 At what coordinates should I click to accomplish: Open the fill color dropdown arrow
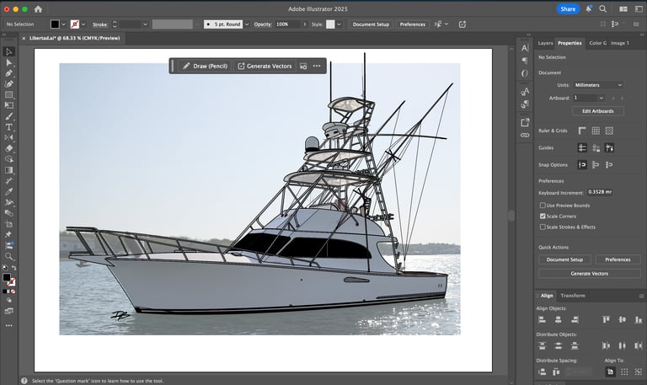(63, 24)
